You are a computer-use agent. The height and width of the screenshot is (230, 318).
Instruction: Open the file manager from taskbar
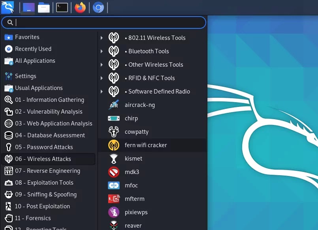coord(44,8)
